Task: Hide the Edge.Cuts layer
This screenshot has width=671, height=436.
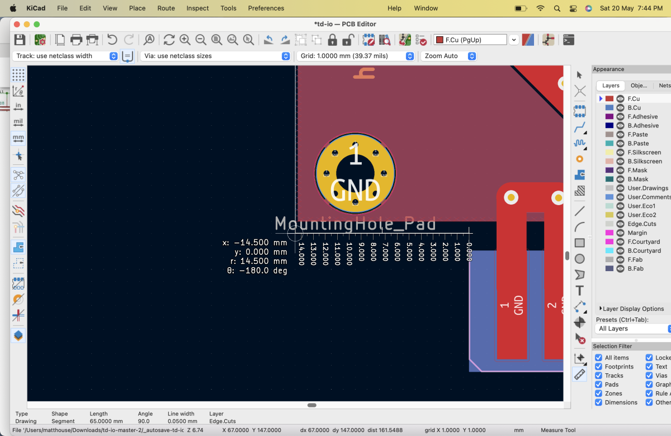Action: (x=620, y=224)
